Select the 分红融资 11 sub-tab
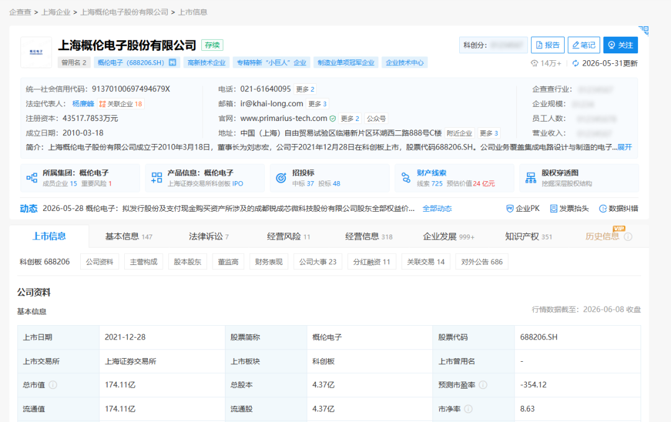Image resolution: width=671 pixels, height=422 pixels. click(372, 262)
